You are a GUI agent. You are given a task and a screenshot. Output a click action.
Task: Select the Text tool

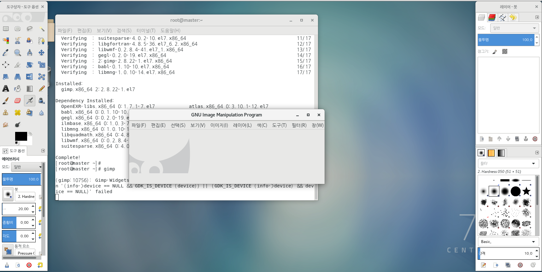click(6, 89)
